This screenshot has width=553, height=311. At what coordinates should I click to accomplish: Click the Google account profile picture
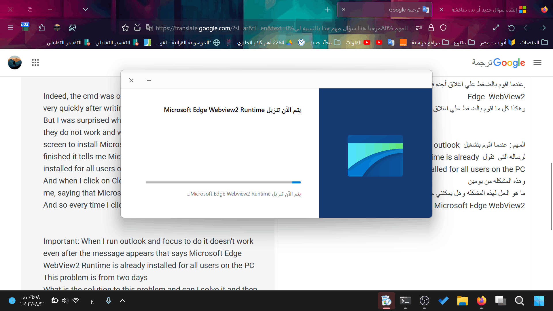pos(15,62)
